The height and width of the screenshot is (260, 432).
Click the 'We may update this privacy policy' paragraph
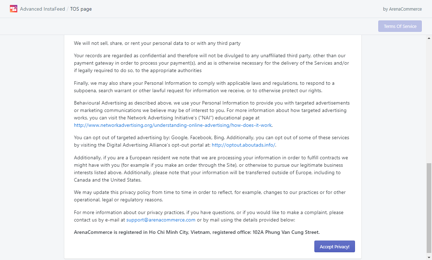pyautogui.click(x=210, y=196)
